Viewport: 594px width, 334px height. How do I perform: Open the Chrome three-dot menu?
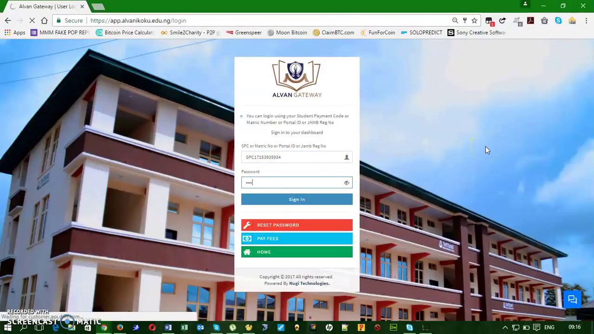tap(586, 20)
